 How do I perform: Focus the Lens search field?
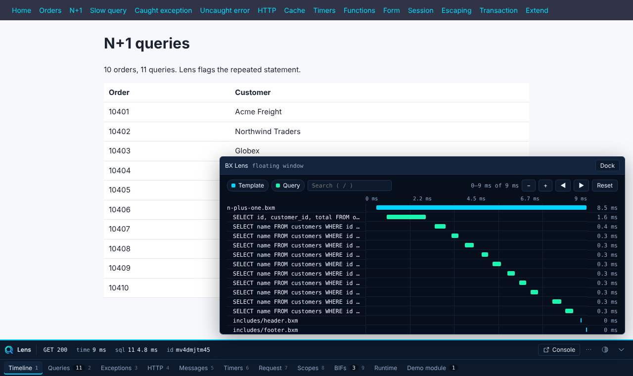click(350, 186)
